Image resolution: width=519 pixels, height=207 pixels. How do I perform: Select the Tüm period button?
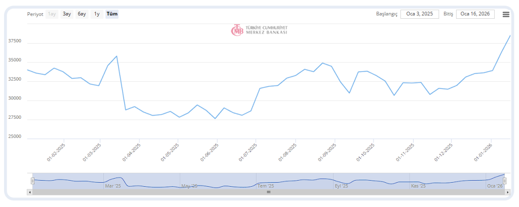click(x=112, y=14)
